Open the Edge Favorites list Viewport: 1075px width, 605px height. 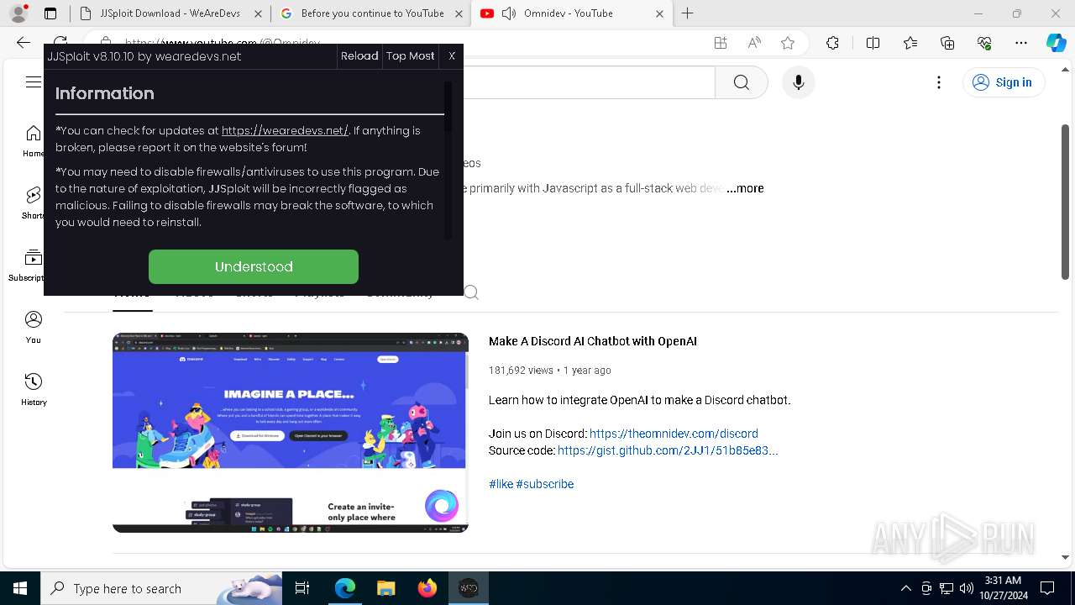coord(910,43)
